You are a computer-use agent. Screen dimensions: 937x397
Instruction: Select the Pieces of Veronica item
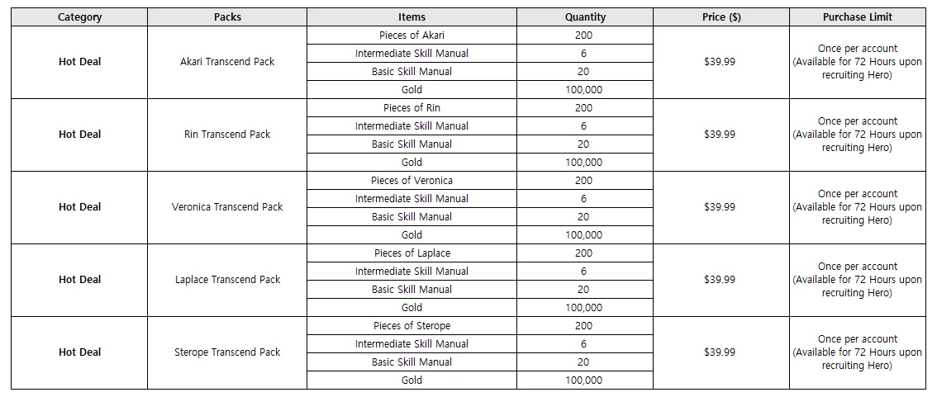coord(411,181)
